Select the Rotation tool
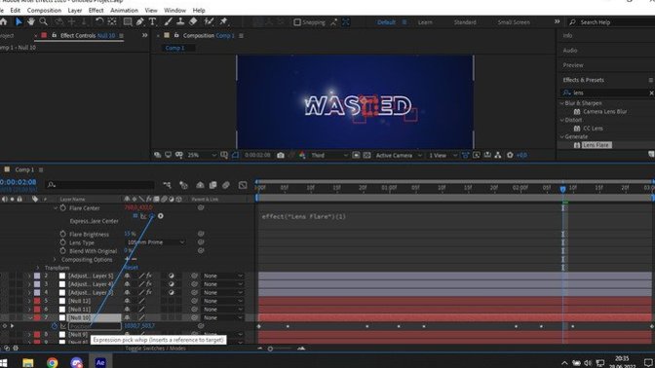 [x=99, y=21]
